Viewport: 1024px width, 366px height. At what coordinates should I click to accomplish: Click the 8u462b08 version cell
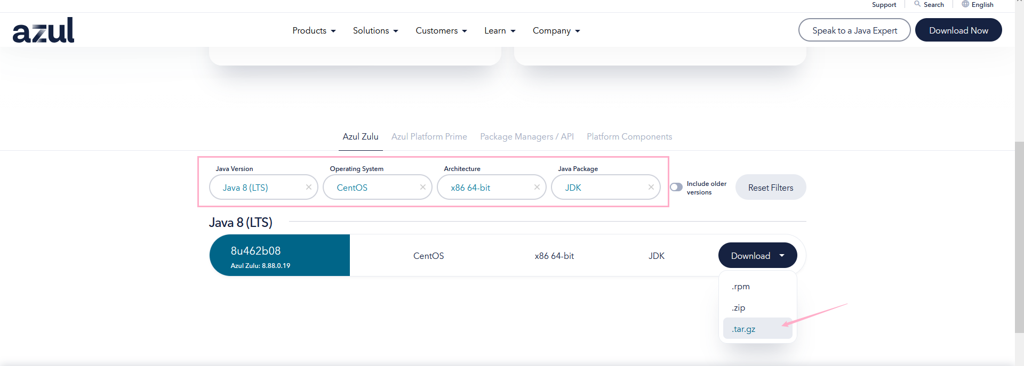[279, 255]
